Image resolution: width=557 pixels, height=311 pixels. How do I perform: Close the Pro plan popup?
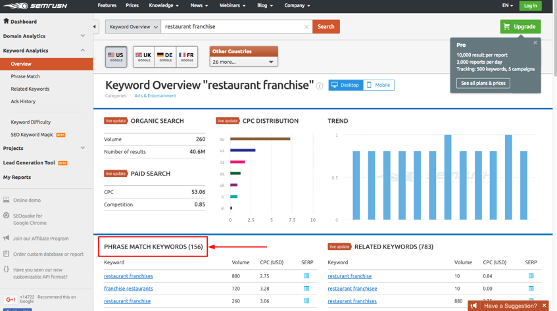(535, 43)
